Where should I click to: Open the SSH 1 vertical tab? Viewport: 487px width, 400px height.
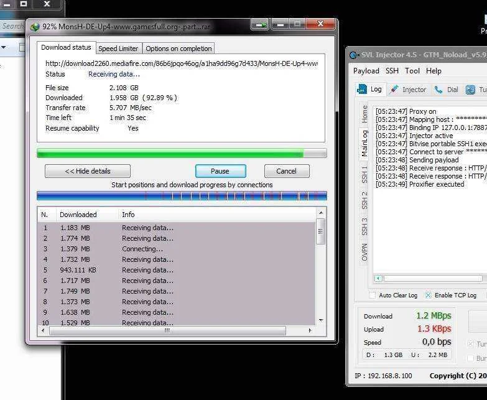tap(364, 175)
